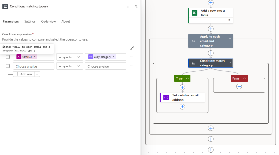
Task: Click the 'Condition: match category' panel title
Action: click(29, 7)
